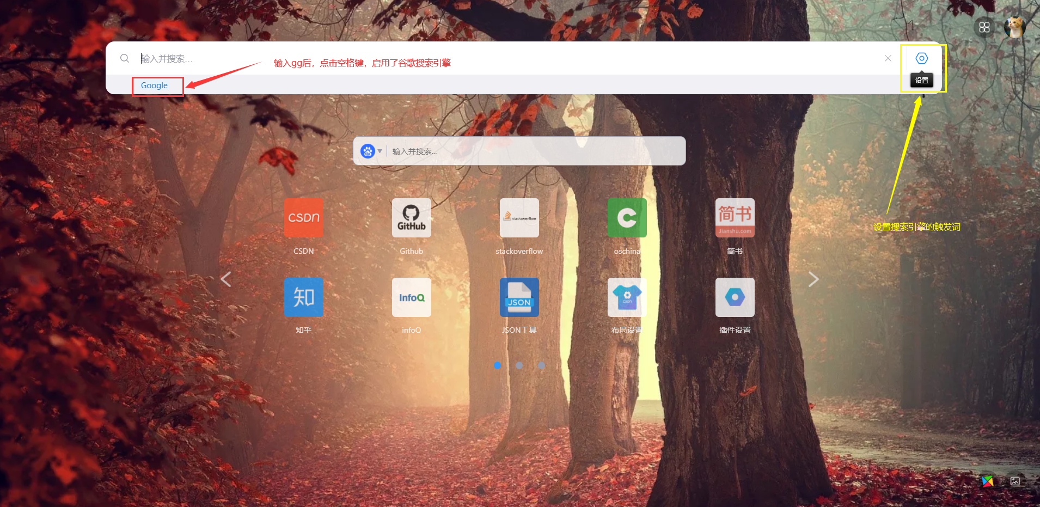Viewport: 1040px width, 507px height.
Task: Select the first page indicator dot
Action: tap(498, 365)
